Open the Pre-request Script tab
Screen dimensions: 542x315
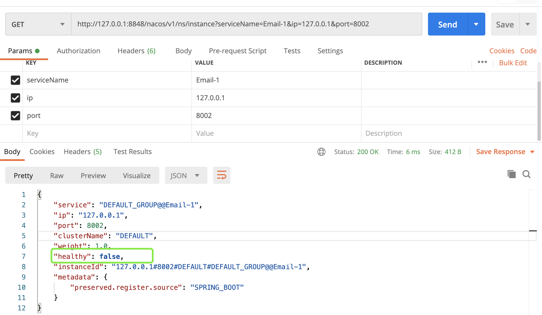(238, 51)
